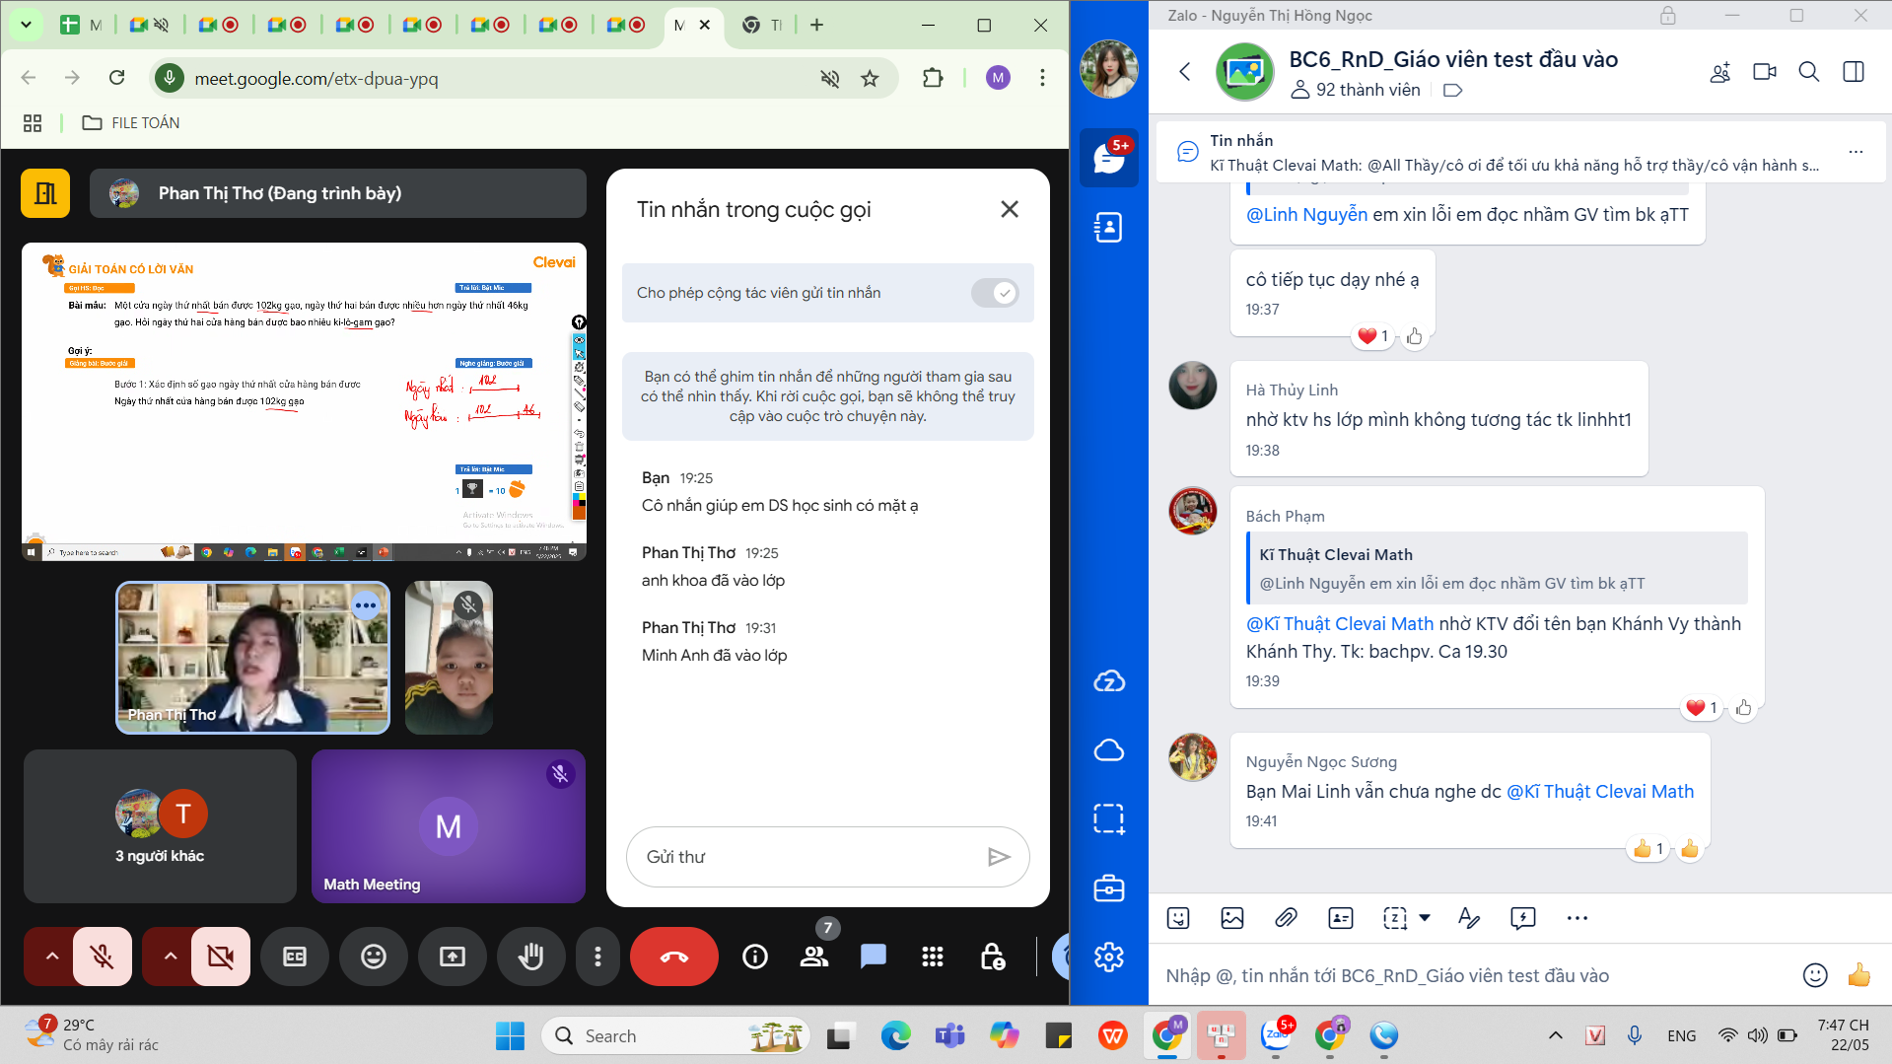The width and height of the screenshot is (1892, 1064).
Task: Open Zalo settings gear
Action: click(1109, 957)
